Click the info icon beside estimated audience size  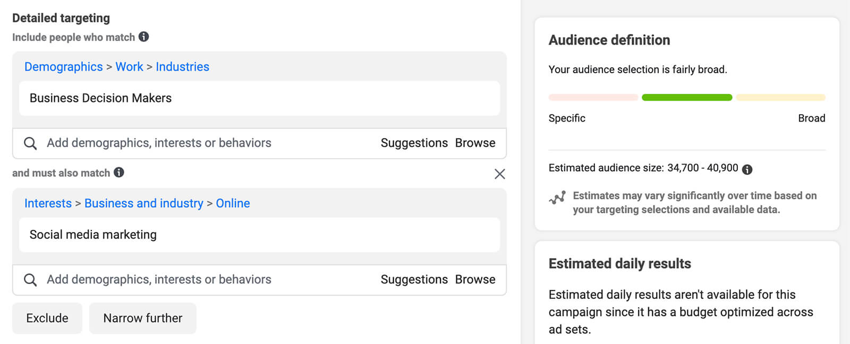(747, 169)
